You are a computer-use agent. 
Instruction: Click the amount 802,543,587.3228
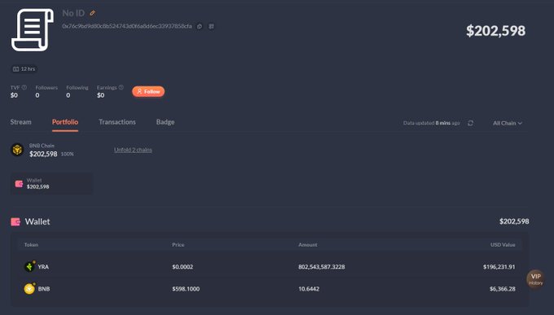click(322, 267)
